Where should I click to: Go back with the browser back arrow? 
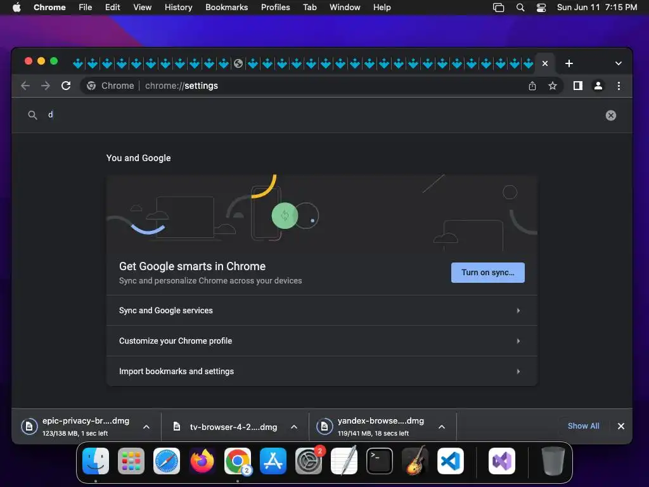click(x=25, y=86)
